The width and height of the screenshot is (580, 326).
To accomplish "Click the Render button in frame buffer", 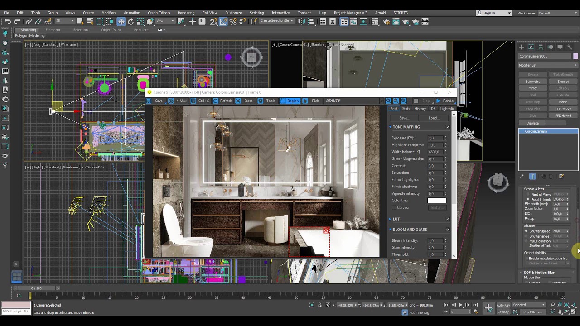I will 445,101.
